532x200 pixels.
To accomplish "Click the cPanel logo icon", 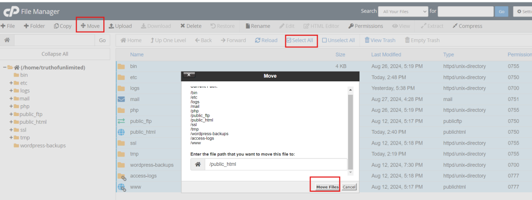I will [11, 11].
